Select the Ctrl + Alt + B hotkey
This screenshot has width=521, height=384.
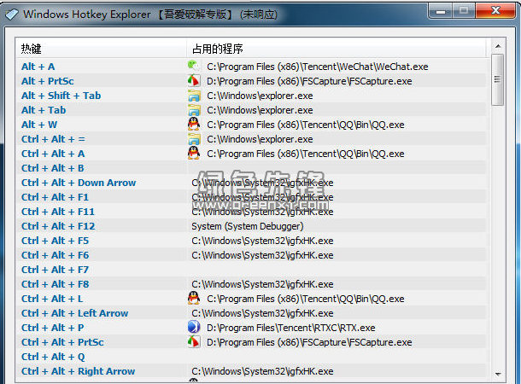[52, 168]
